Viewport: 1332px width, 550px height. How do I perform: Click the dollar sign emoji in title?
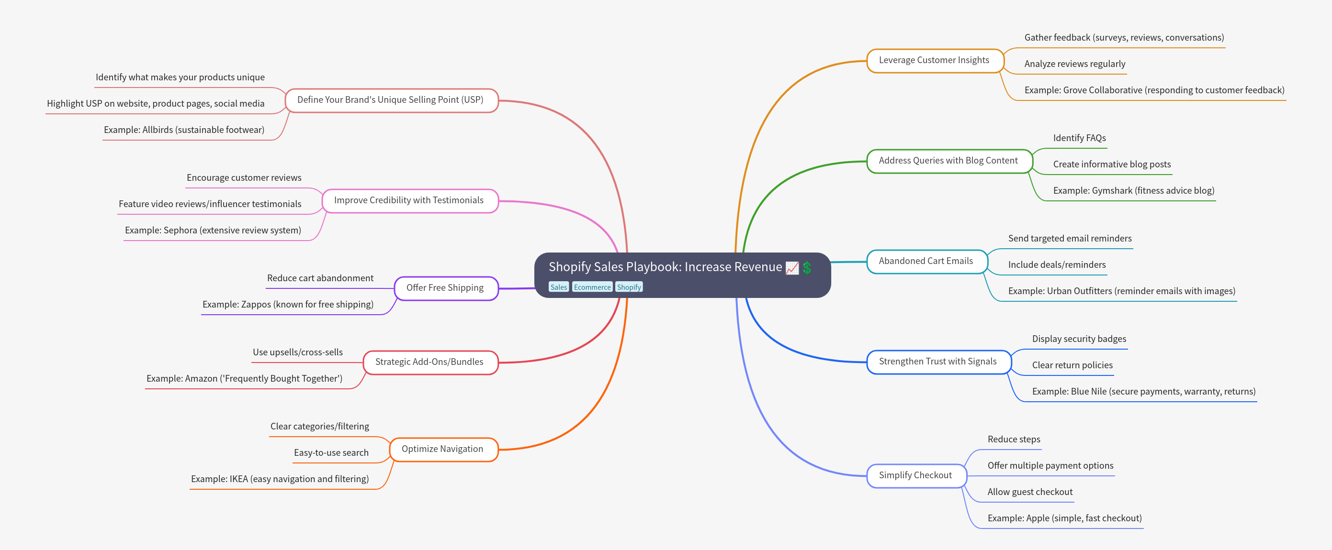coord(807,267)
